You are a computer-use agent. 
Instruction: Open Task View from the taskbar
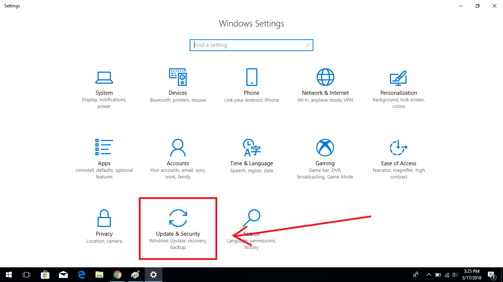point(27,275)
